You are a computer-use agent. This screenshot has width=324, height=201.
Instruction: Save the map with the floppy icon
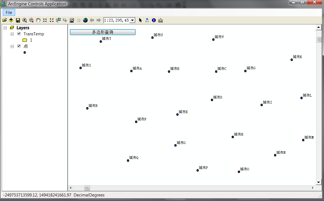tap(18, 20)
